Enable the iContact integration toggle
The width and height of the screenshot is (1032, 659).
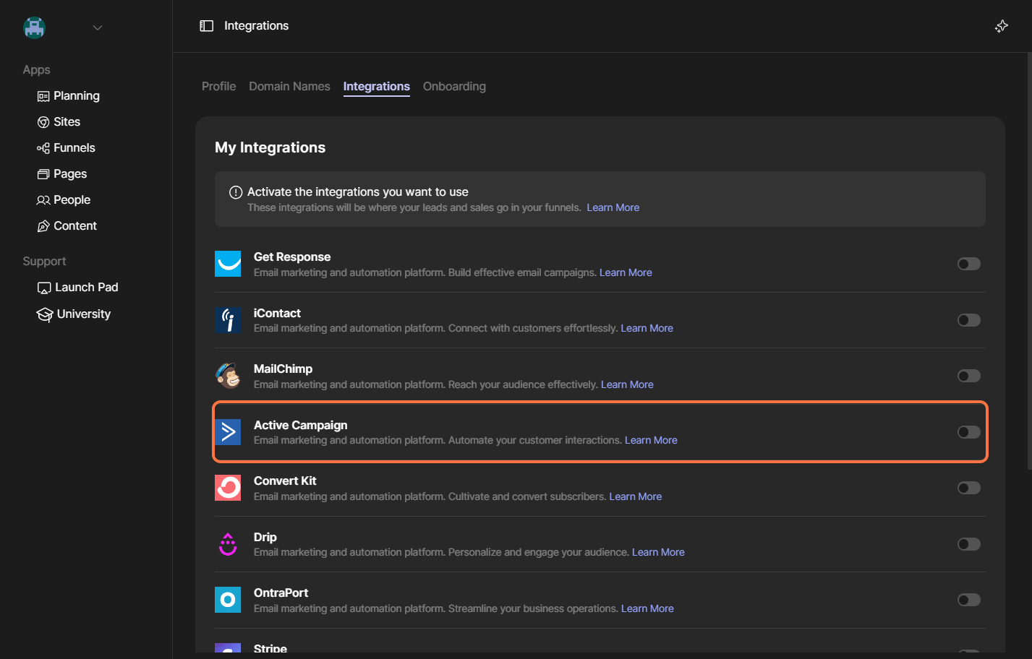tap(968, 320)
